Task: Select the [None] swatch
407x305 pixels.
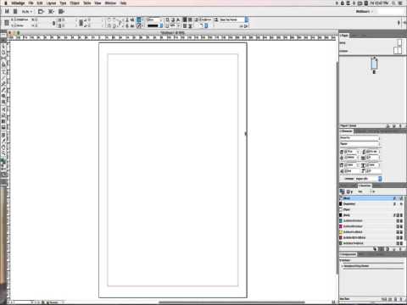Action: 371,198
